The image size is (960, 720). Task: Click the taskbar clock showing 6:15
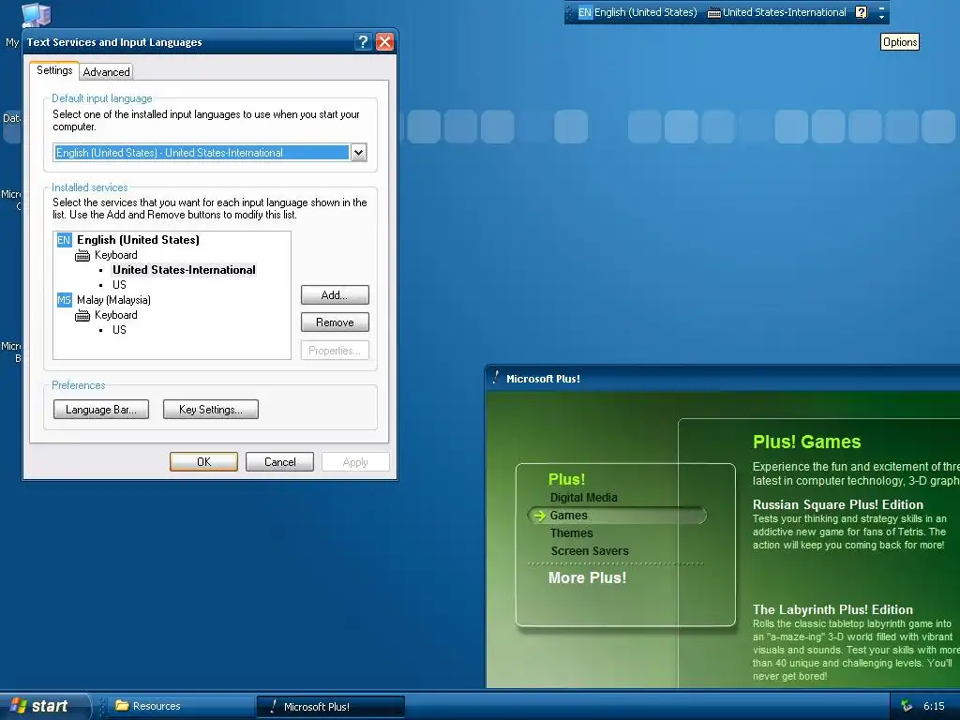(934, 706)
